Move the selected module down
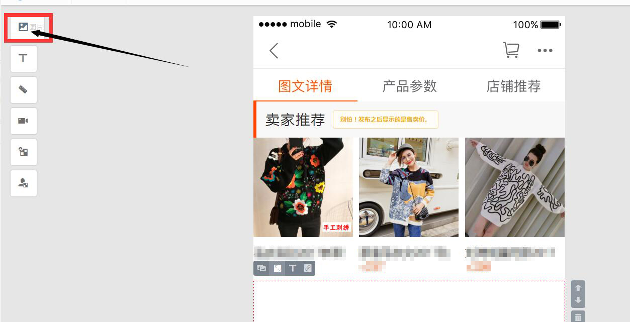The height and width of the screenshot is (322, 630). [578, 300]
